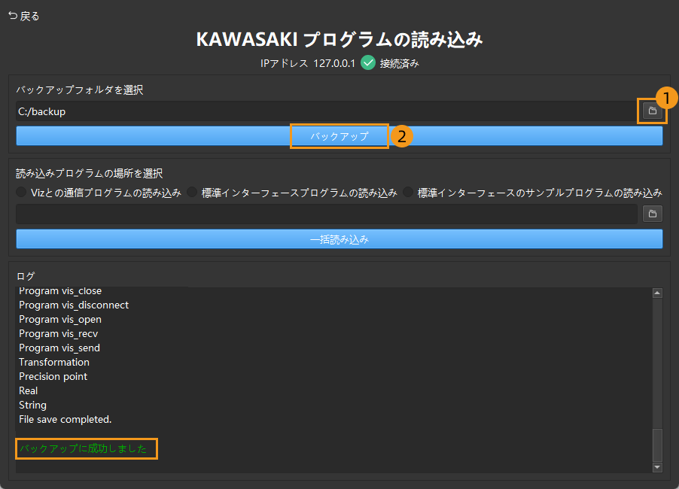Click the バックアップ button
The image size is (679, 489).
tap(339, 136)
